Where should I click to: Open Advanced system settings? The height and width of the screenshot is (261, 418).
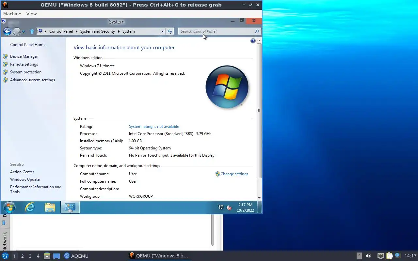(32, 80)
